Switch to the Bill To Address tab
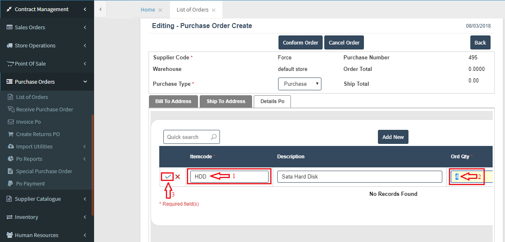 (173, 101)
